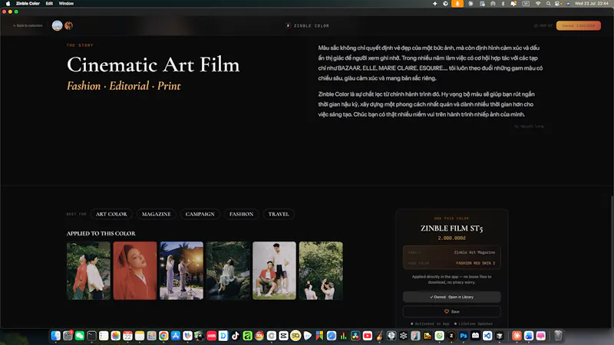Open the second small avatar in the header
Screen dimensions: 614x345
pyautogui.click(x=68, y=26)
